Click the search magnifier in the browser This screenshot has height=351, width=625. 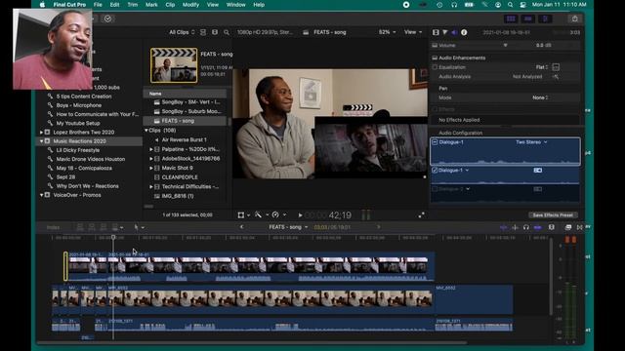[227, 32]
